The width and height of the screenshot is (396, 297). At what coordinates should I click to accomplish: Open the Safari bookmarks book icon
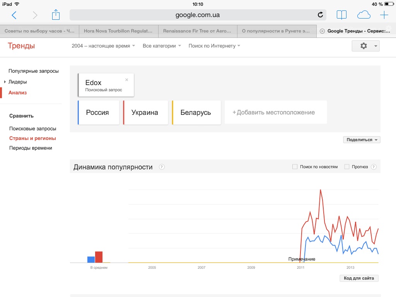341,15
